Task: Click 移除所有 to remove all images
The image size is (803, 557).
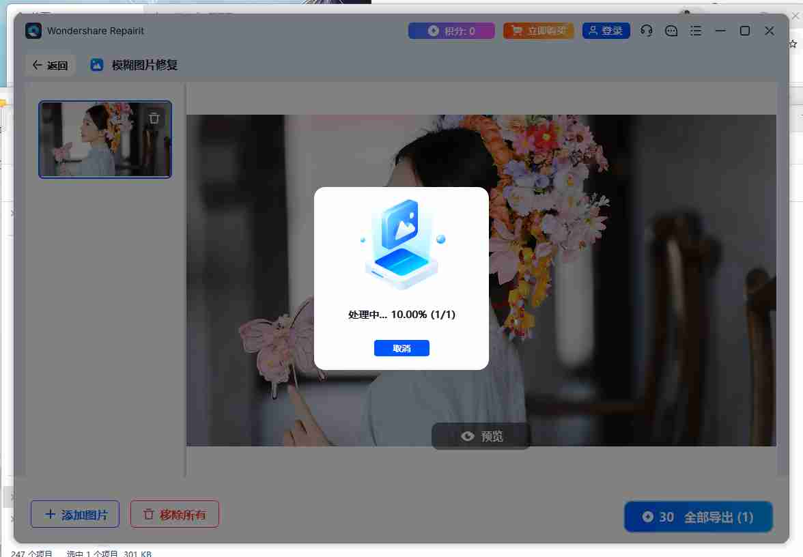Action: click(x=175, y=515)
